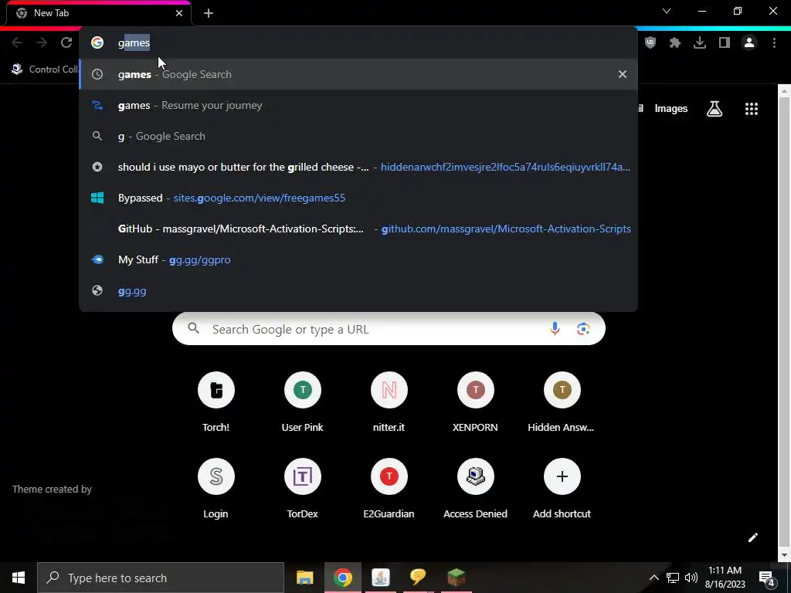Click the forward navigation arrow

[x=42, y=43]
